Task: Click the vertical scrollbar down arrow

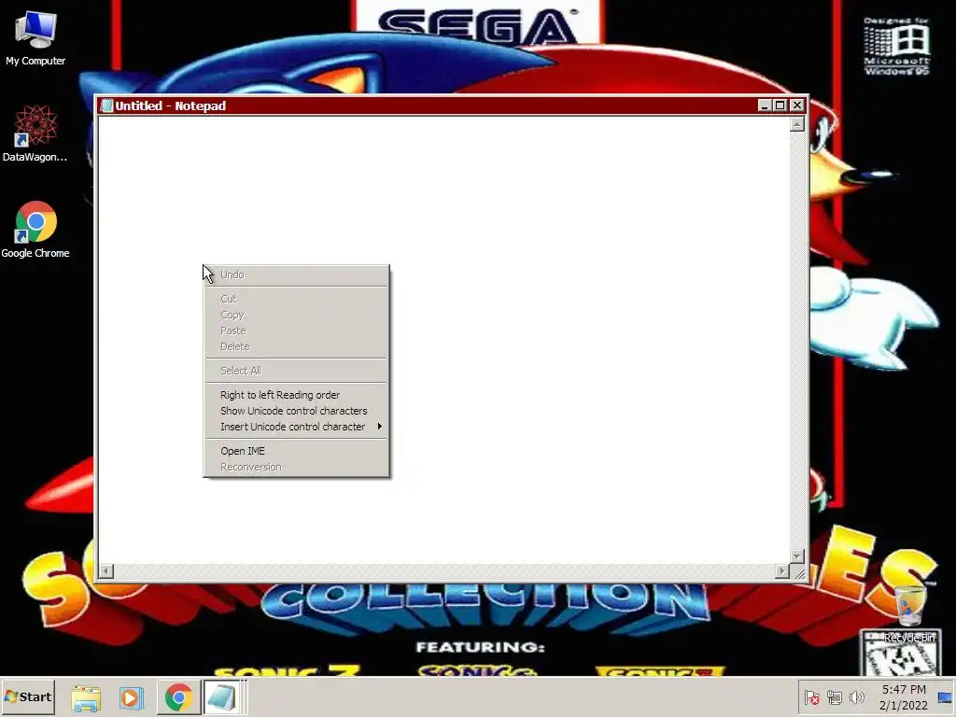Action: pos(797,556)
